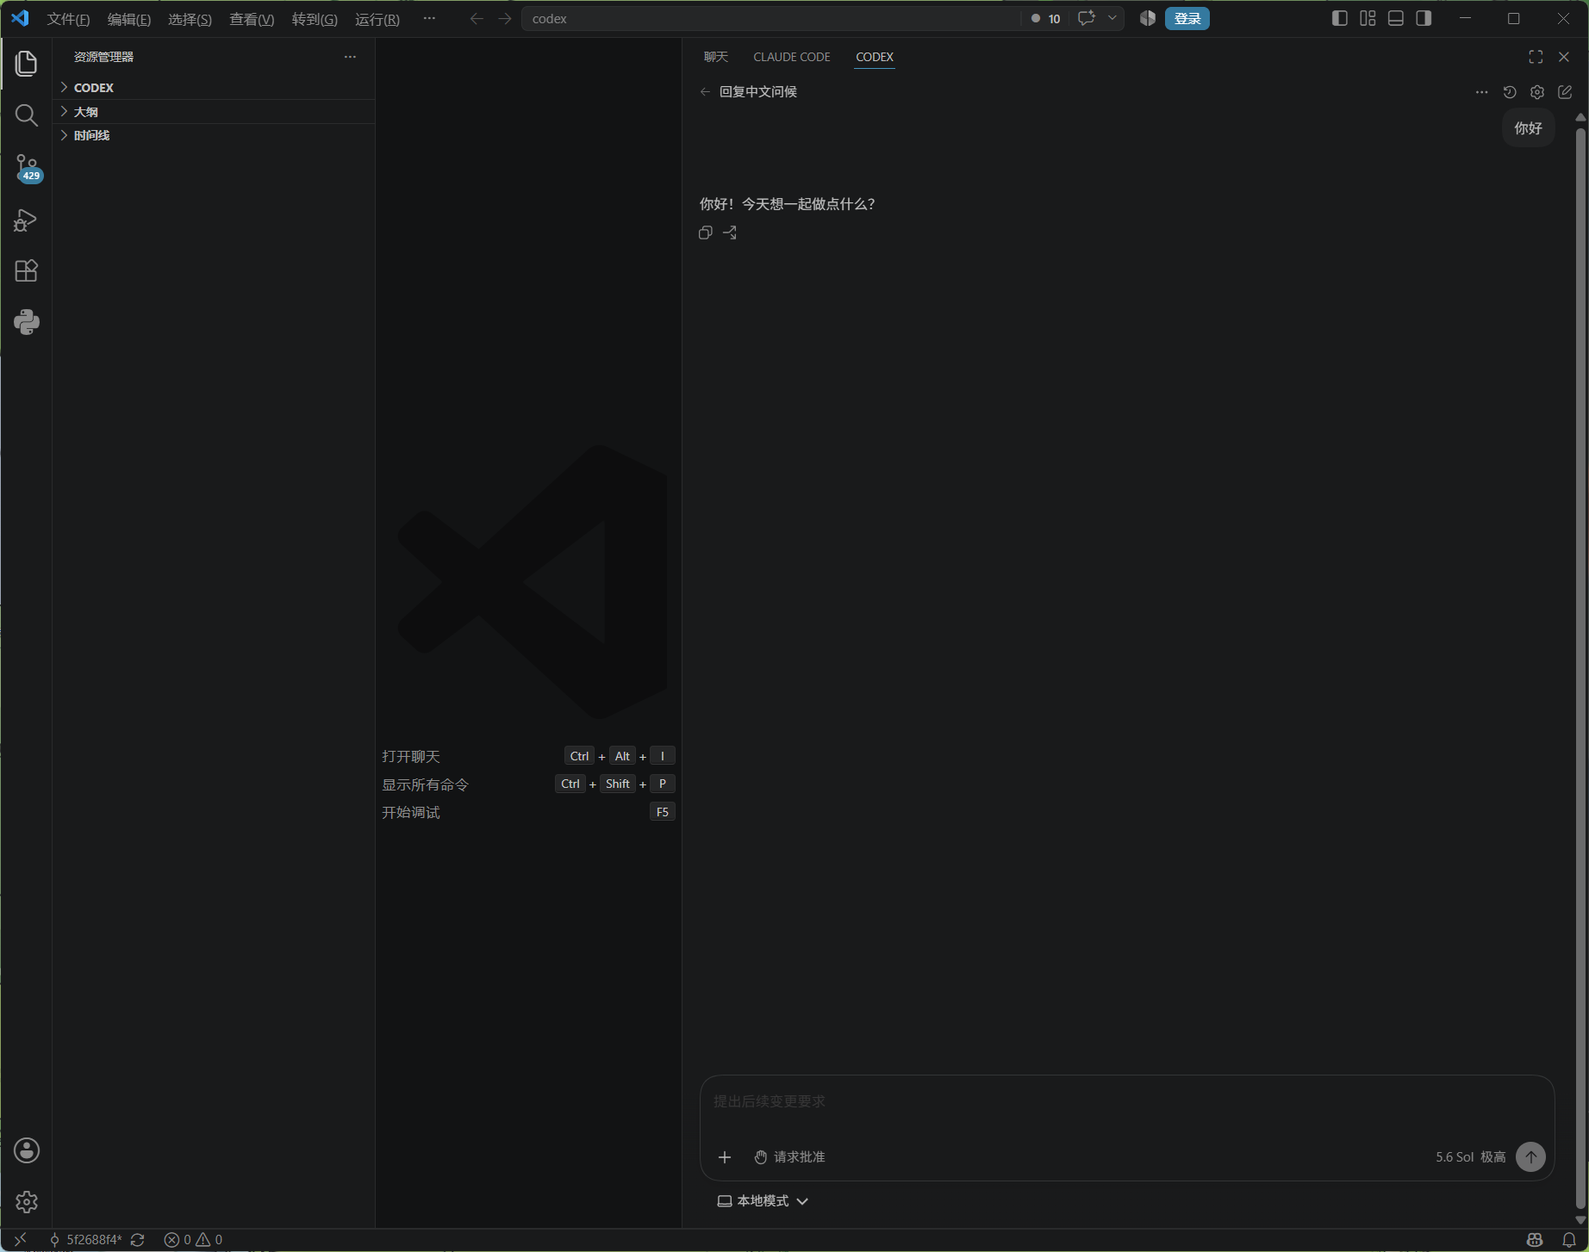Start a new Codex chat with the compose icon
Image resolution: width=1589 pixels, height=1252 pixels.
(1565, 92)
